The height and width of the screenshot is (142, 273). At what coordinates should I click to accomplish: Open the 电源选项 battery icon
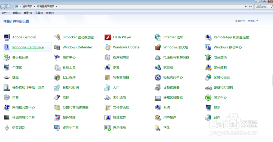pyautogui.click(x=208, y=57)
